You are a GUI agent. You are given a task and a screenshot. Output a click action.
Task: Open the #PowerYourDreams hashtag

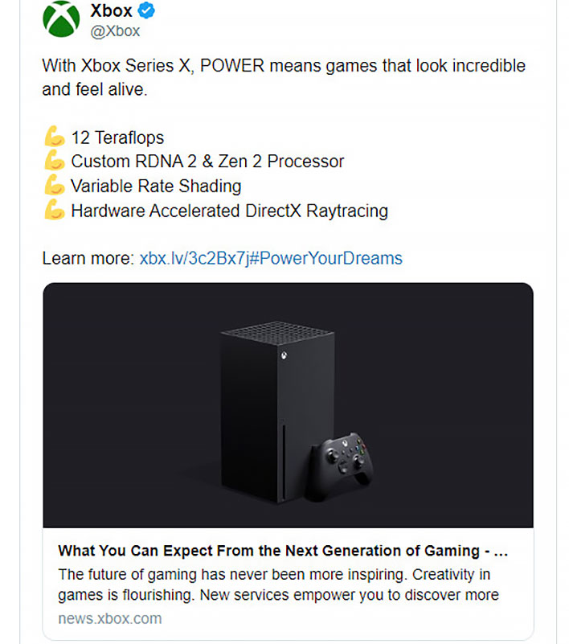pyautogui.click(x=326, y=258)
